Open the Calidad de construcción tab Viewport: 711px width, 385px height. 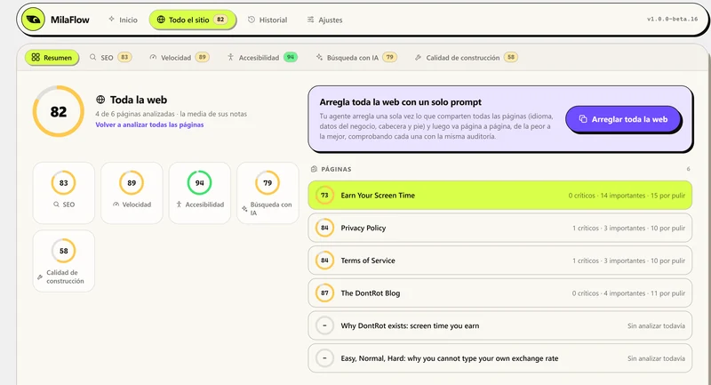466,58
